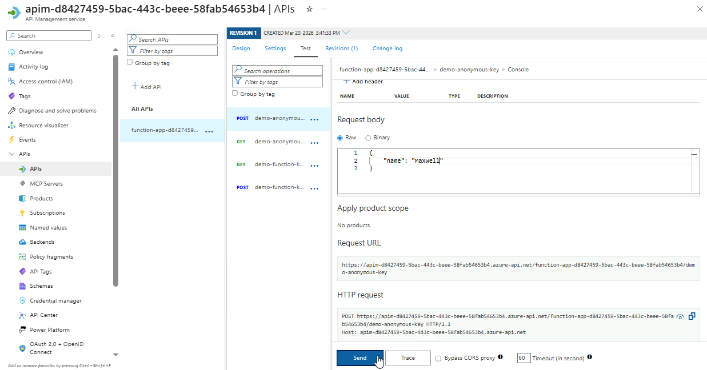
Task: Open Credential manager from sidebar
Action: pos(55,301)
